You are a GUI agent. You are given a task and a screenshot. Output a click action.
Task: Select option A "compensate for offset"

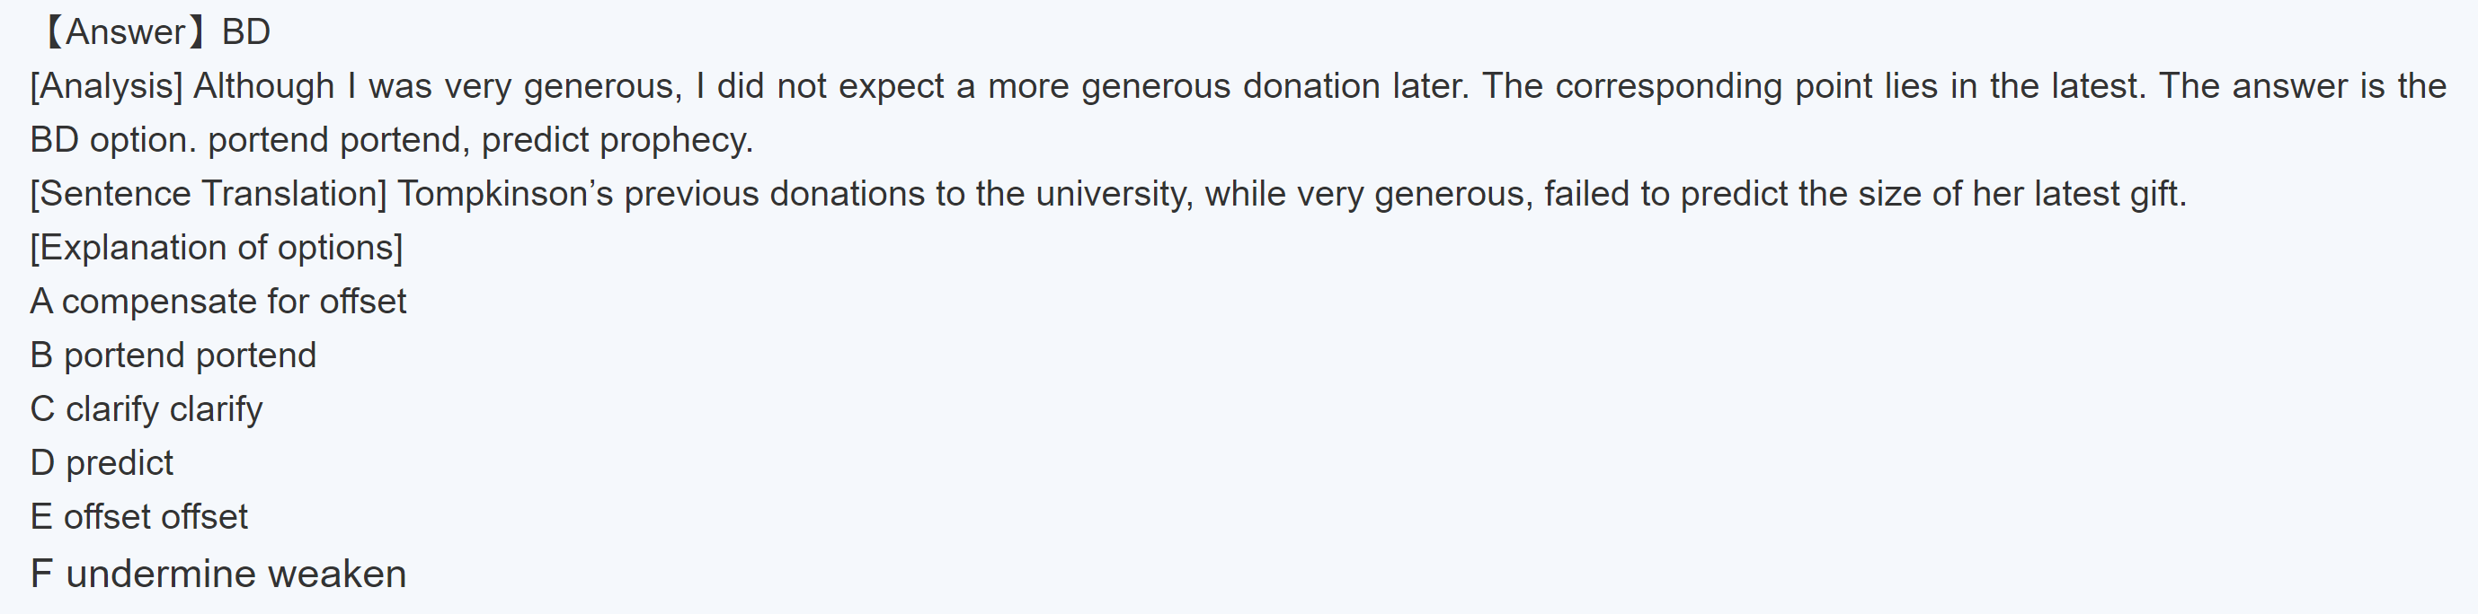tap(218, 302)
